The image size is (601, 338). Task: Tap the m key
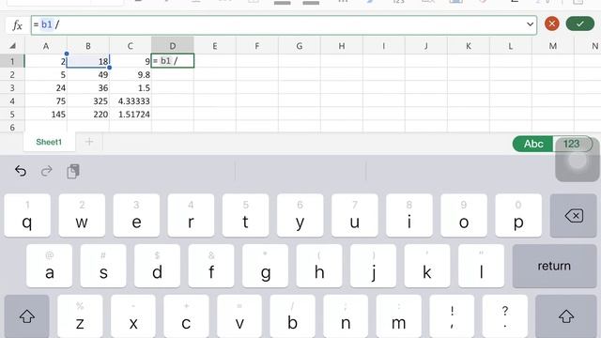tap(398, 316)
